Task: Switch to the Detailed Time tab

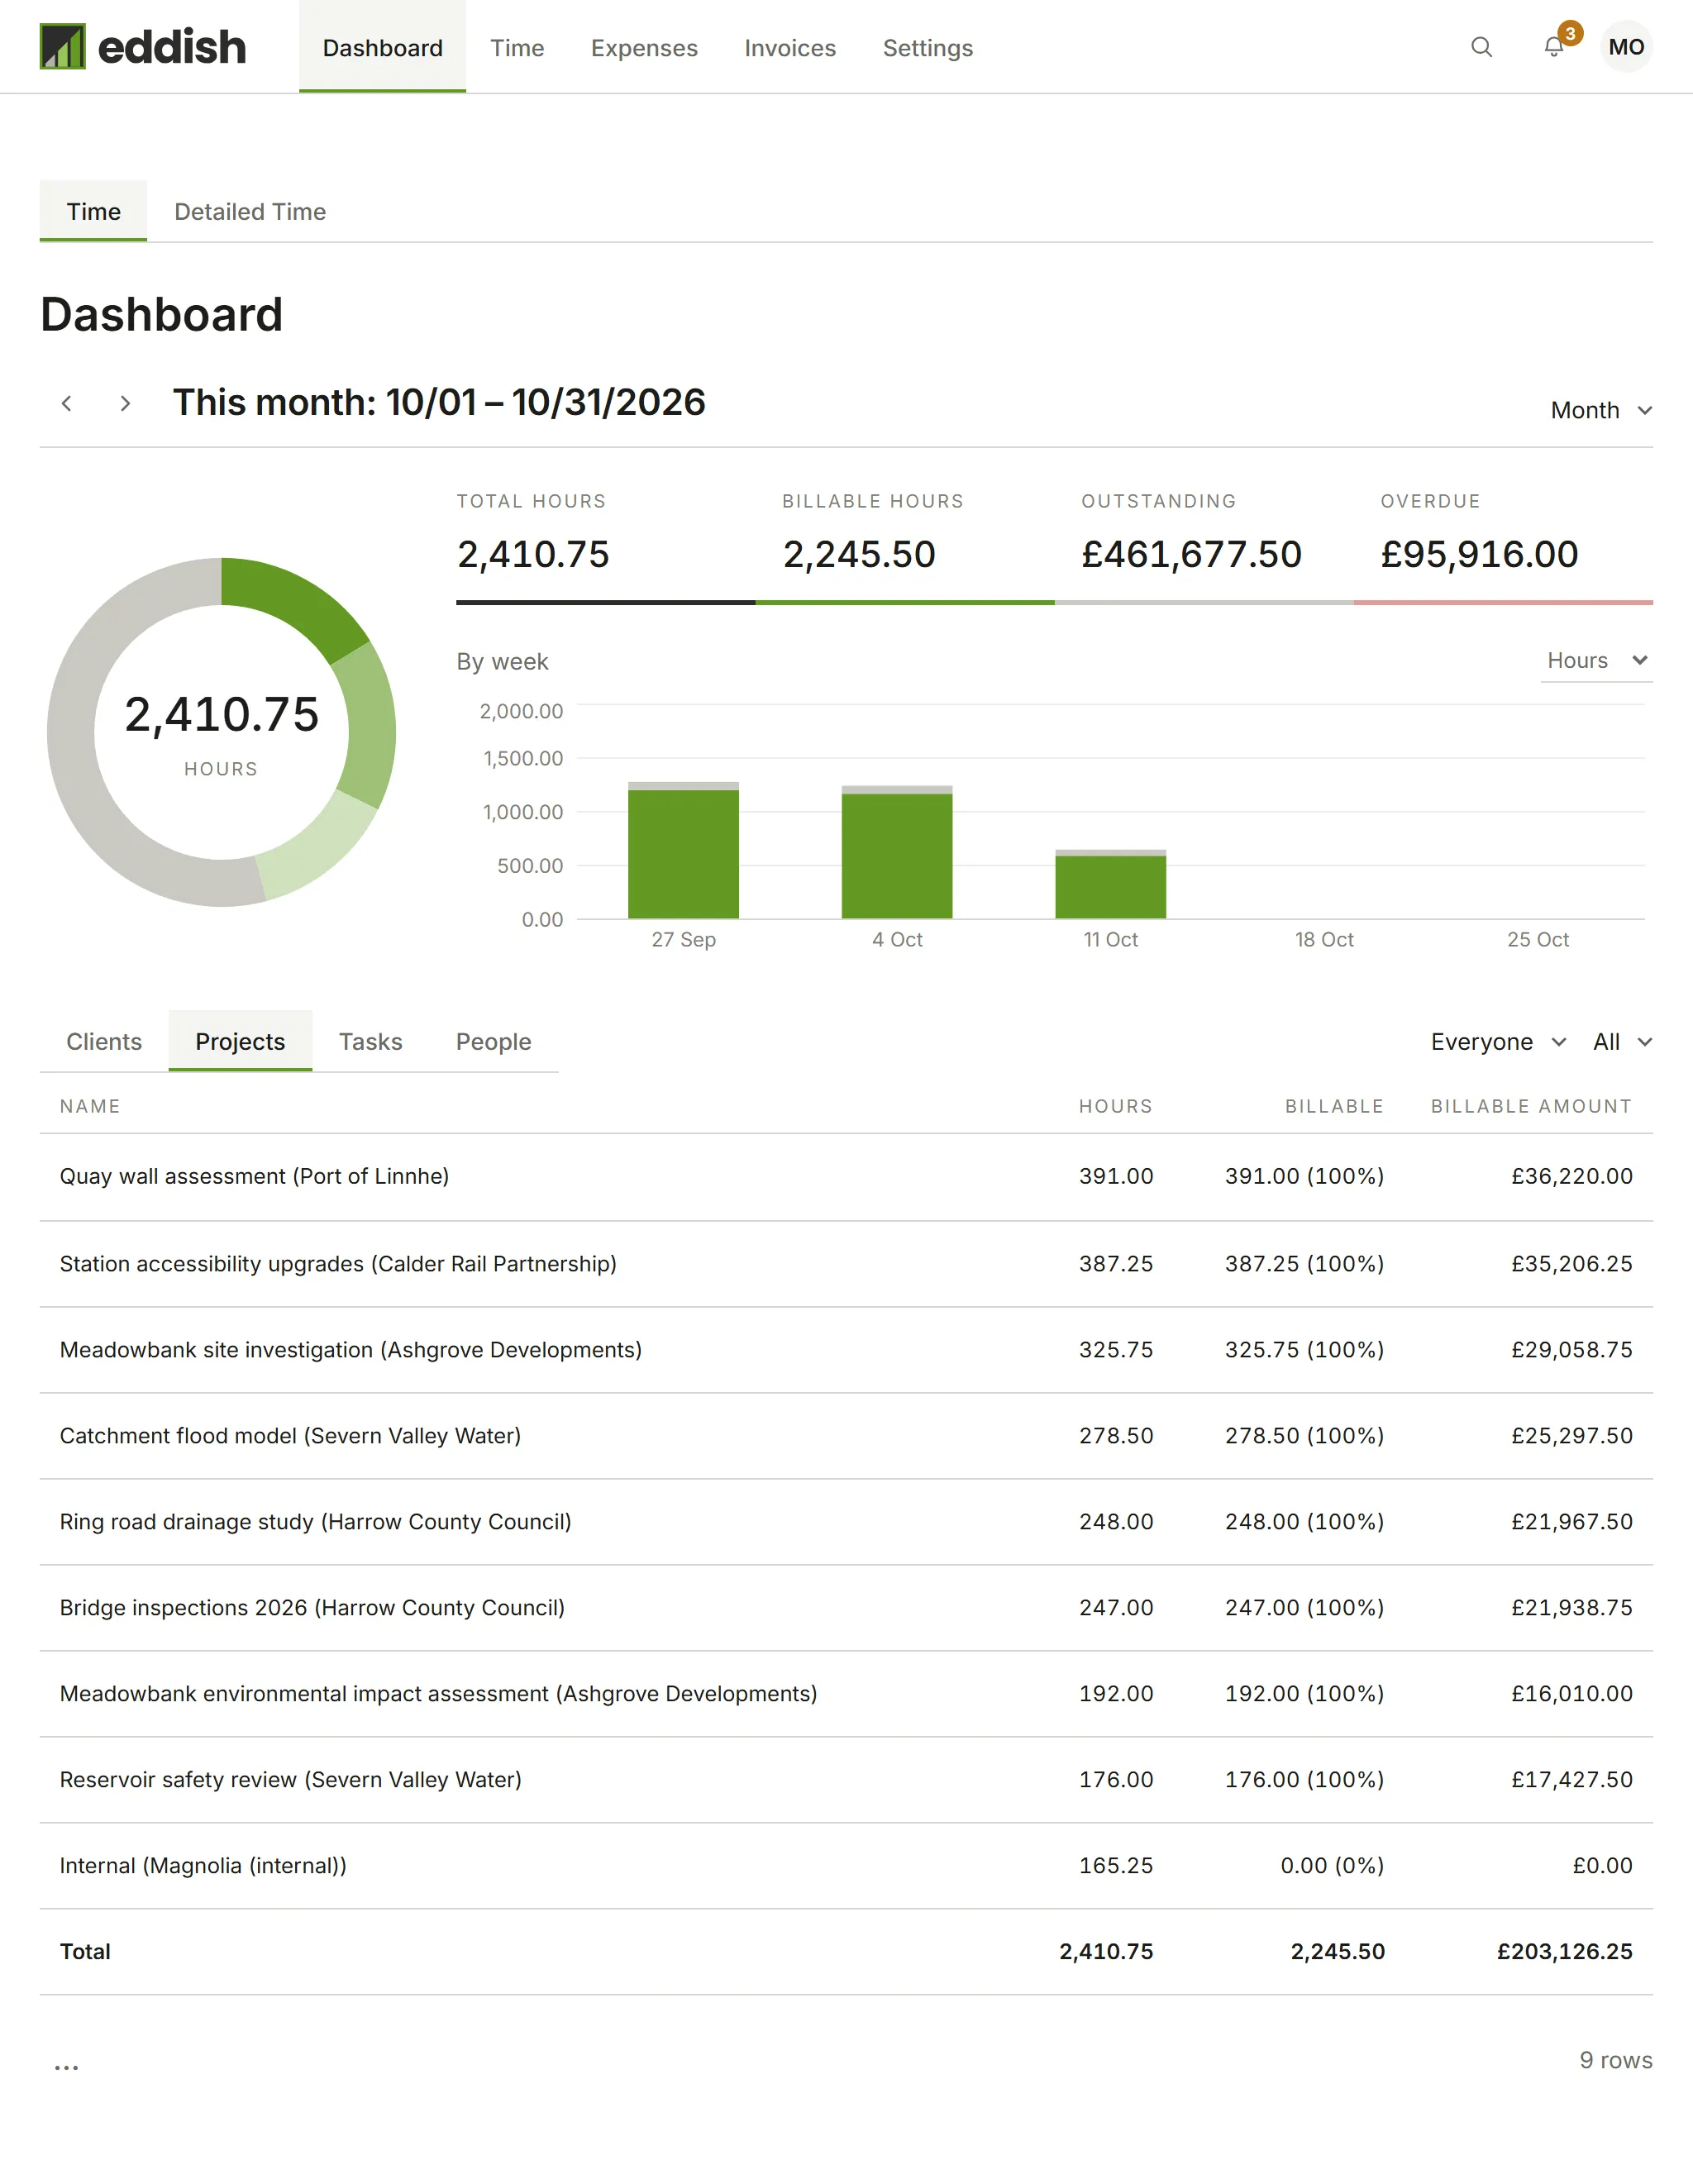Action: pos(250,211)
